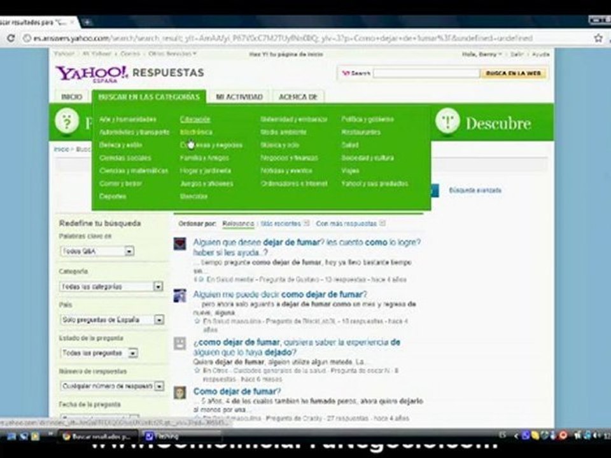Screen dimensions: 611x458
Task: Open 'Juegos y aficiones' category
Action: 206,183
